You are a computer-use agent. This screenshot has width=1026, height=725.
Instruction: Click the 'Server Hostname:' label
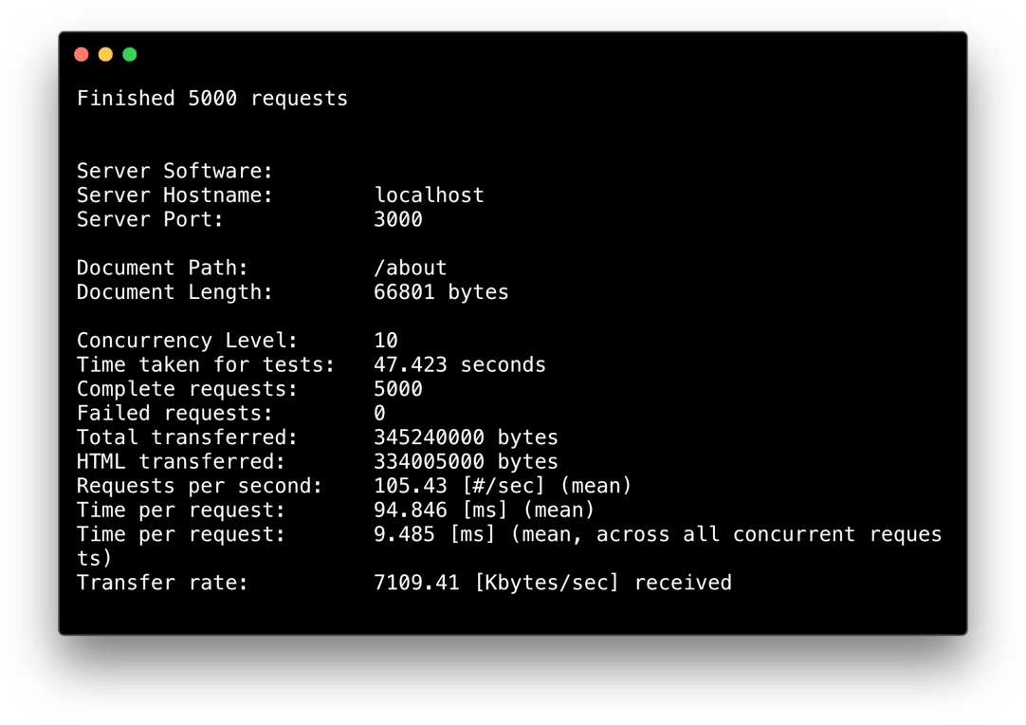pyautogui.click(x=174, y=195)
